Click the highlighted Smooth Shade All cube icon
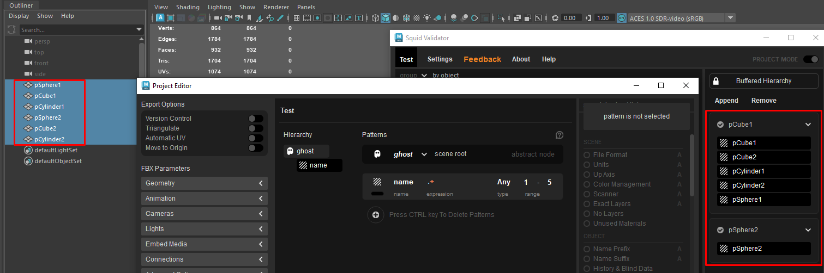The width and height of the screenshot is (824, 273). click(x=386, y=18)
